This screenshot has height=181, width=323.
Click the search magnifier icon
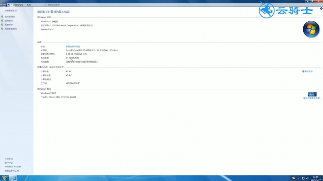tap(321, 5)
